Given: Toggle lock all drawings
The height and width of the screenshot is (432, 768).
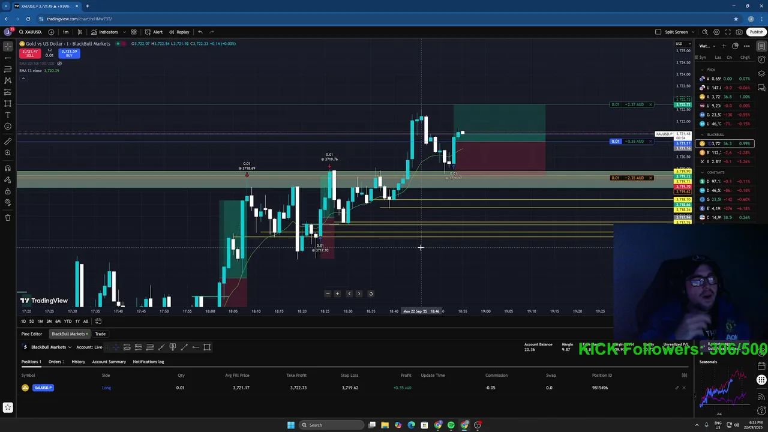Looking at the screenshot, I should pos(8,191).
